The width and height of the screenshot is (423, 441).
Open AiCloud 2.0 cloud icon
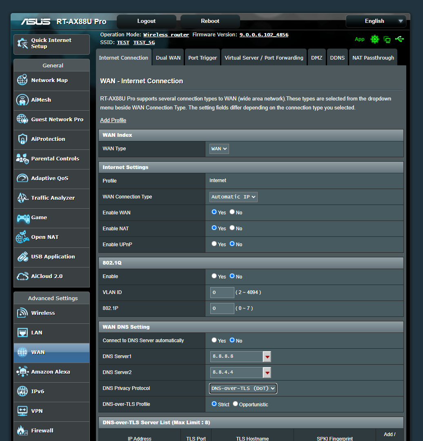coord(22,276)
